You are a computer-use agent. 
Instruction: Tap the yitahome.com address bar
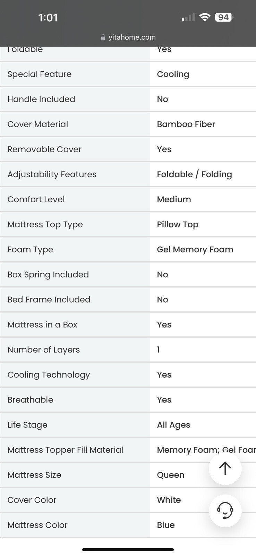pos(128,37)
